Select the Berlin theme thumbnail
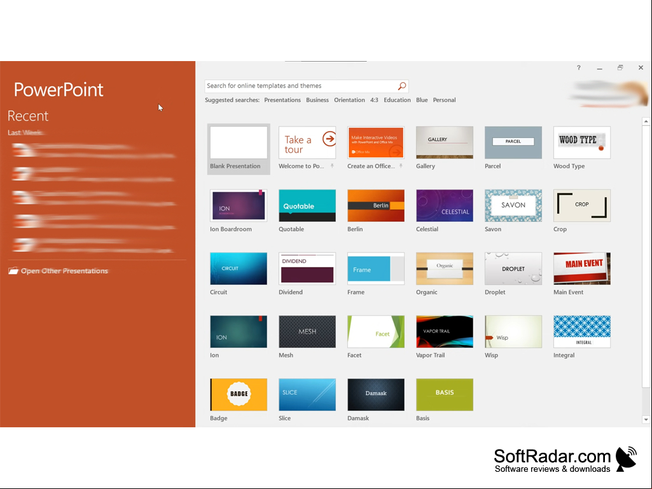652x489 pixels. click(376, 205)
